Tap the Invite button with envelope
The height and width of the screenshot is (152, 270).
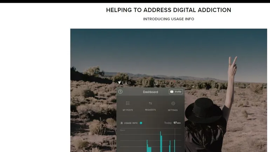click(x=176, y=92)
